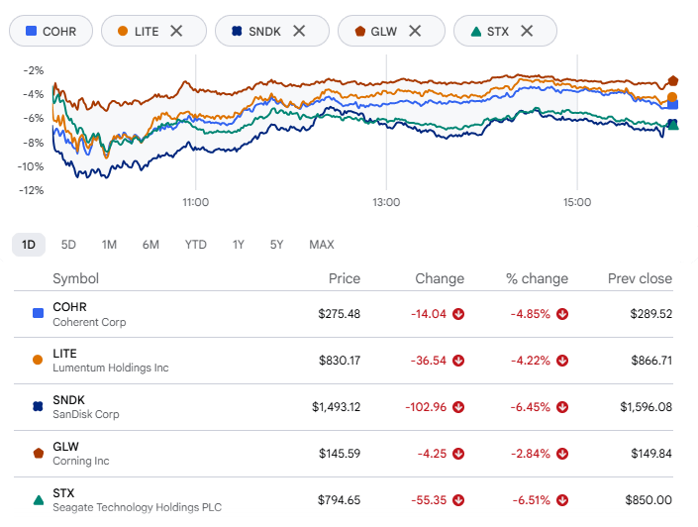Click down arrow beside GLW -4.25 change

pos(458,454)
